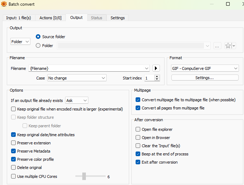Open the Settings tab
The height and width of the screenshot is (185, 244).
coord(117,18)
